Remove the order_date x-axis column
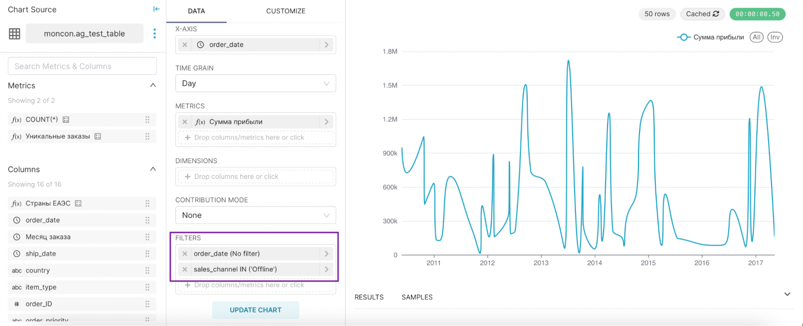The image size is (803, 326). coord(185,45)
